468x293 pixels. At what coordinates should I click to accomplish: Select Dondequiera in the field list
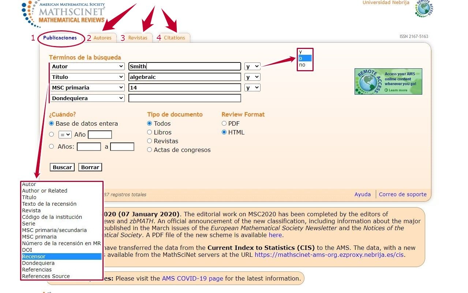click(x=61, y=263)
